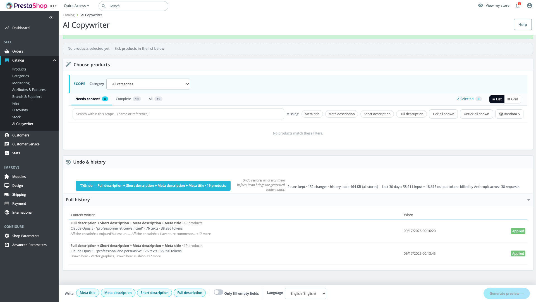
Task: Click the Advanced Parameters icon
Action: 7,245
